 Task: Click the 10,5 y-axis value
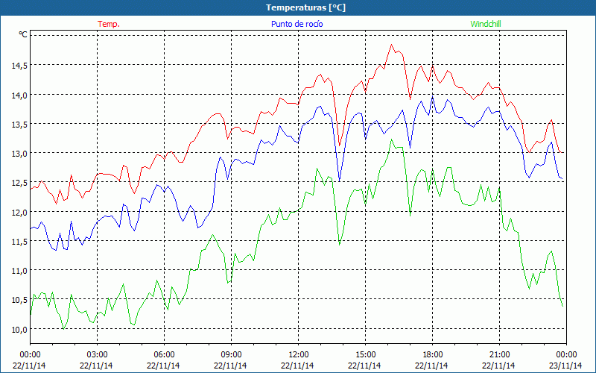(x=19, y=301)
